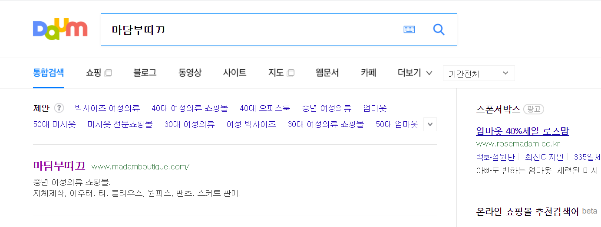Click the 광고 badge next to 스폰서박스
The width and height of the screenshot is (601, 227).
coord(534,109)
